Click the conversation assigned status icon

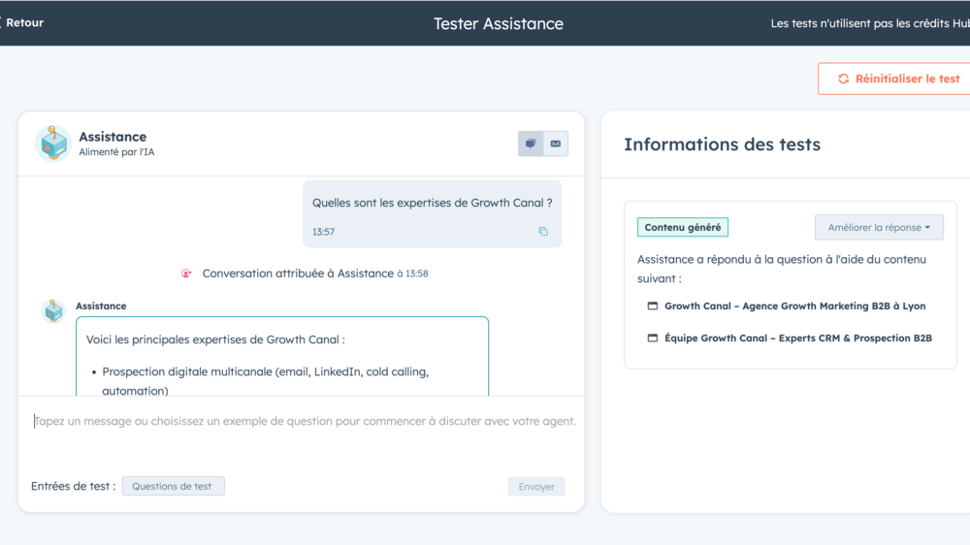(x=186, y=273)
